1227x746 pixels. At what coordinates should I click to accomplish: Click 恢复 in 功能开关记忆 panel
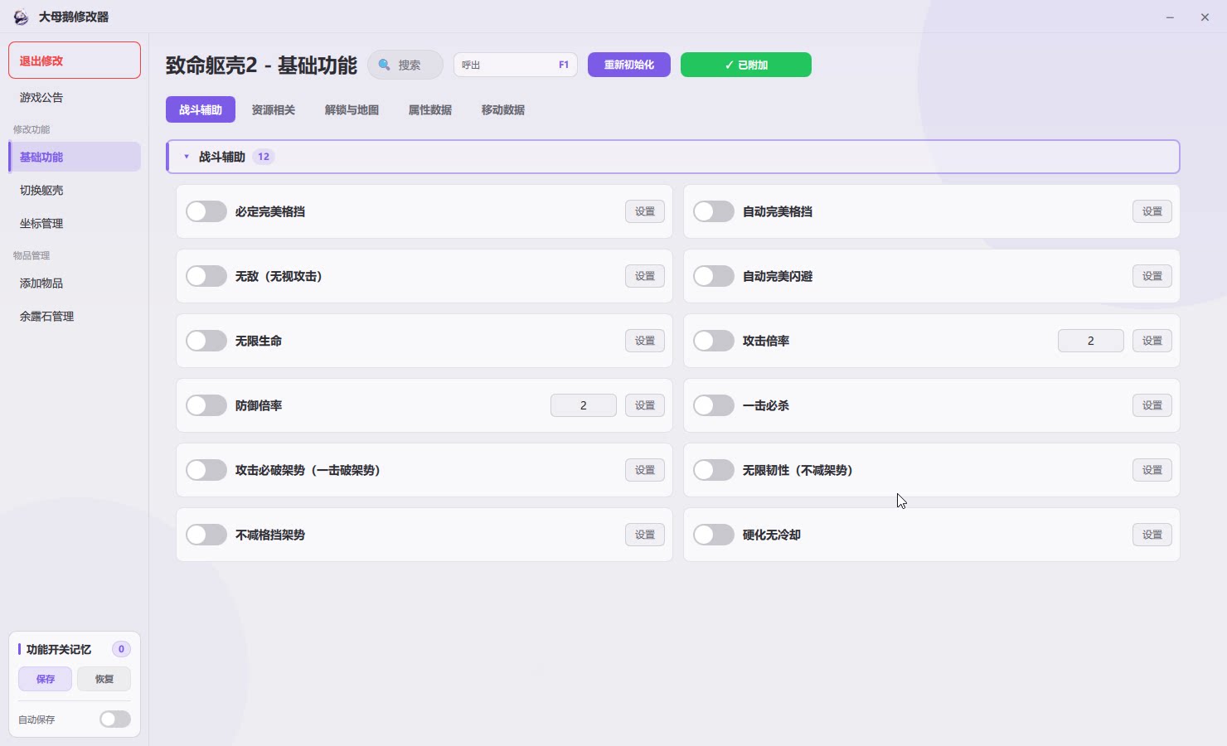pyautogui.click(x=104, y=679)
